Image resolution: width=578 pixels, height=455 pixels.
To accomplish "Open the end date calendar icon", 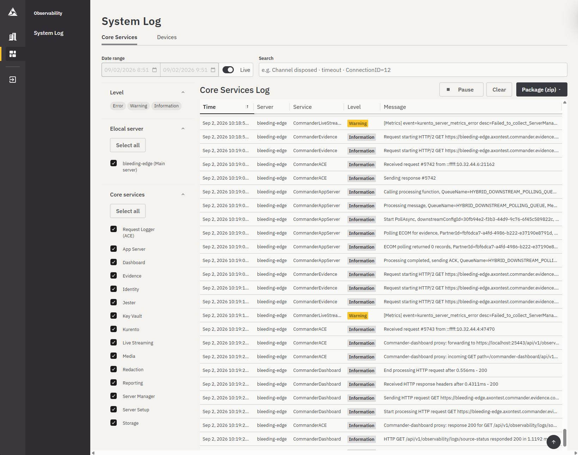I will [x=213, y=70].
